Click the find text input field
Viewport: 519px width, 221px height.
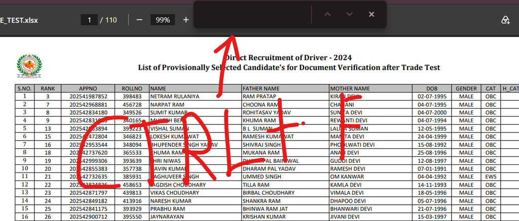(x=253, y=14)
